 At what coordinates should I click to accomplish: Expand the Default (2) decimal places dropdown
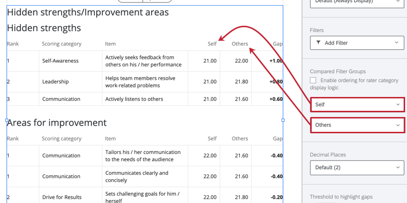(x=357, y=168)
